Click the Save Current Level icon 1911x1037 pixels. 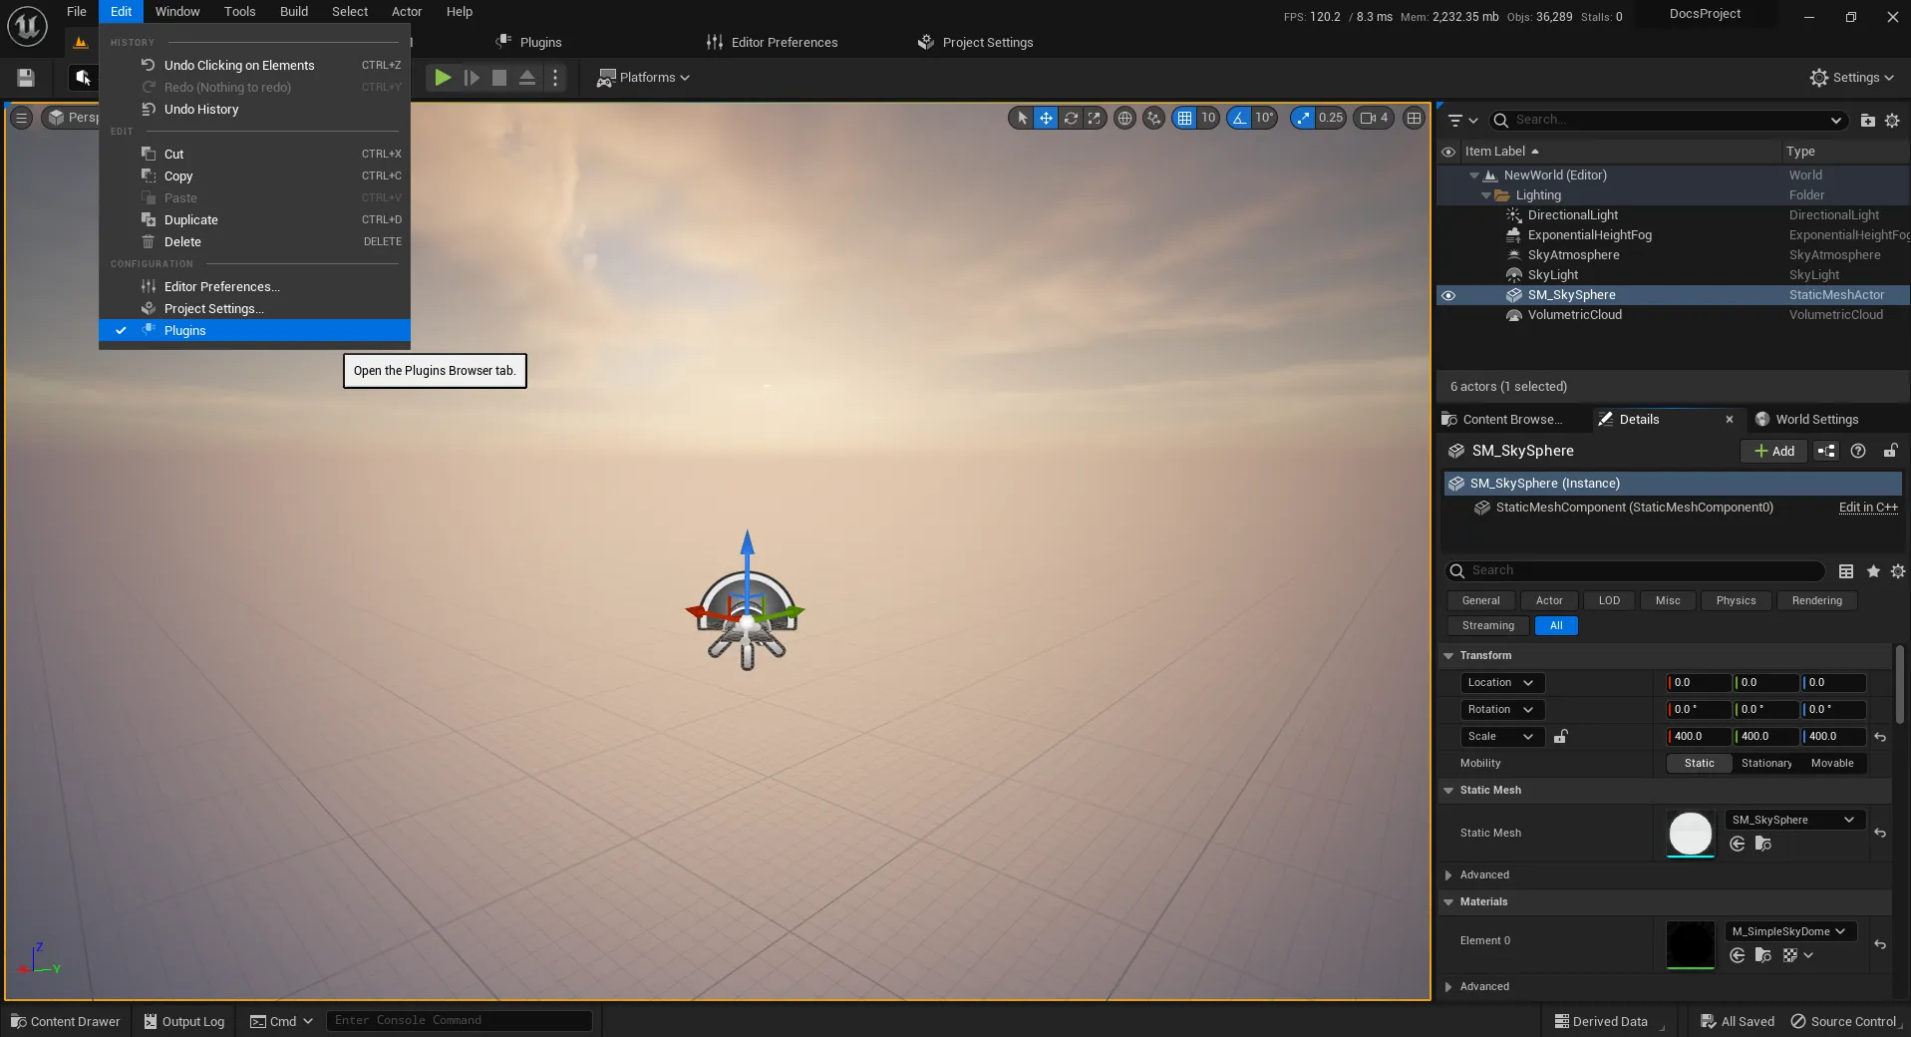click(25, 78)
